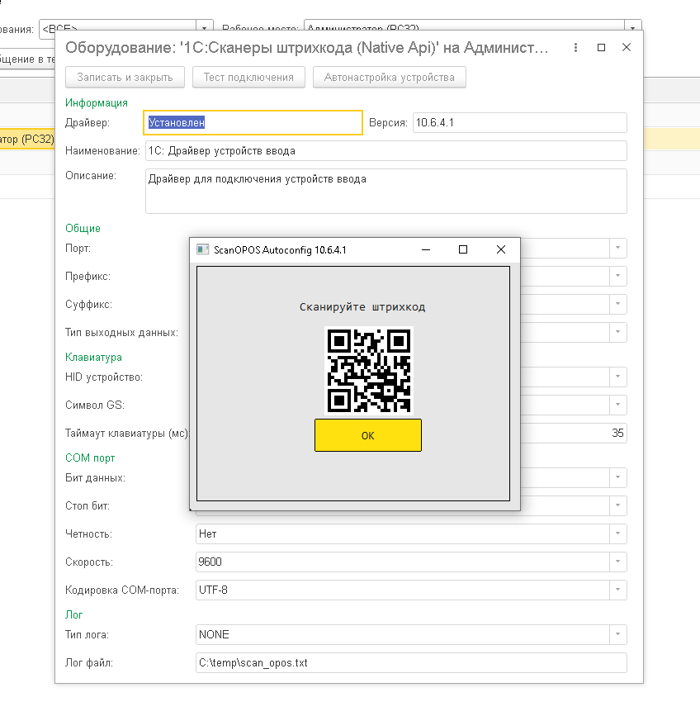Screen dimensions: 700x716
Task: Run 'Автонастройка устройства'
Action: point(389,78)
